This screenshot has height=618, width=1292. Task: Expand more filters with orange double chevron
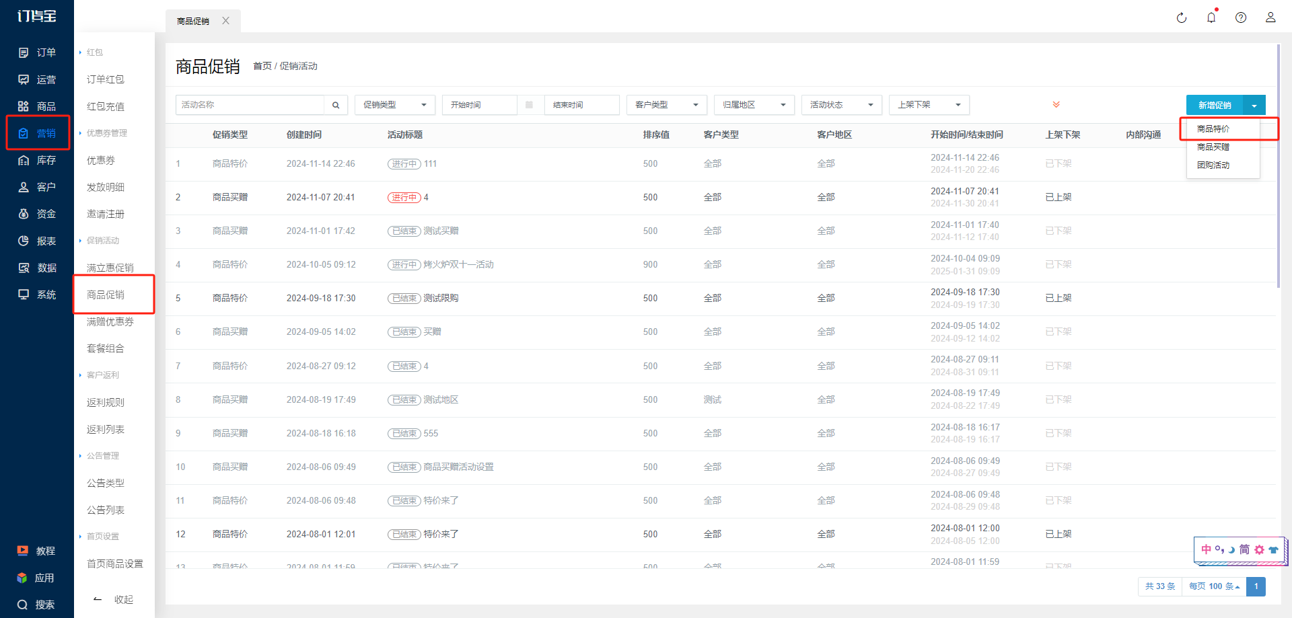point(1056,104)
